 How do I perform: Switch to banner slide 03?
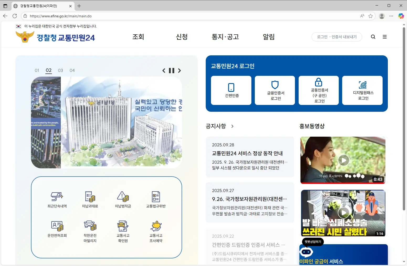[x=60, y=70]
